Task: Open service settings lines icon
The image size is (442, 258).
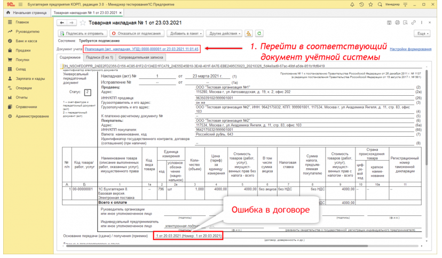Action: [405, 4]
